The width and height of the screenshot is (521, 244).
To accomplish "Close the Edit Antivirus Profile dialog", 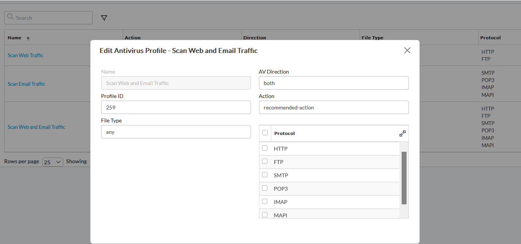I will point(407,50).
